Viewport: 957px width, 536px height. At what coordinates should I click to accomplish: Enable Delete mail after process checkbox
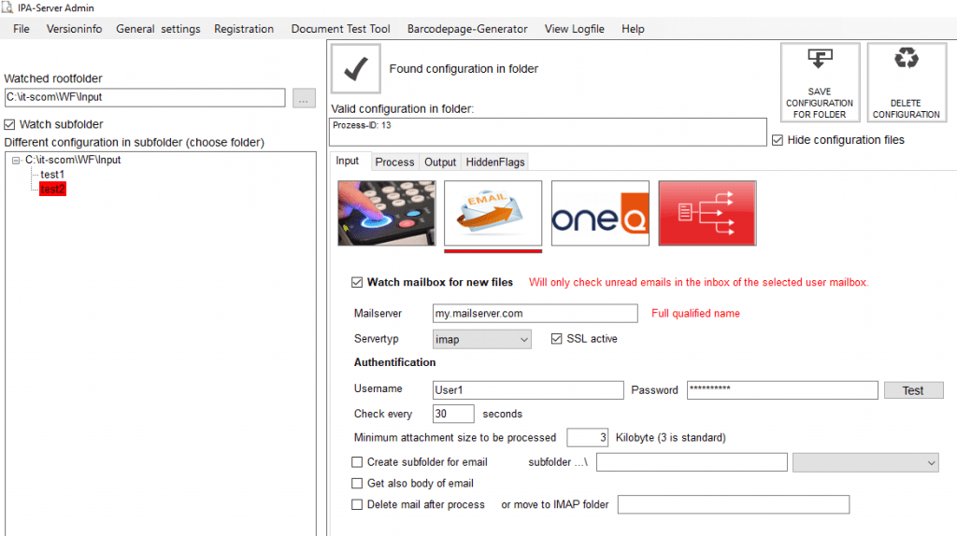pyautogui.click(x=357, y=504)
